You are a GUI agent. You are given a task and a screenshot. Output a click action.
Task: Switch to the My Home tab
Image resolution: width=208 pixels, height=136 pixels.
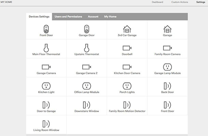click(x=110, y=17)
